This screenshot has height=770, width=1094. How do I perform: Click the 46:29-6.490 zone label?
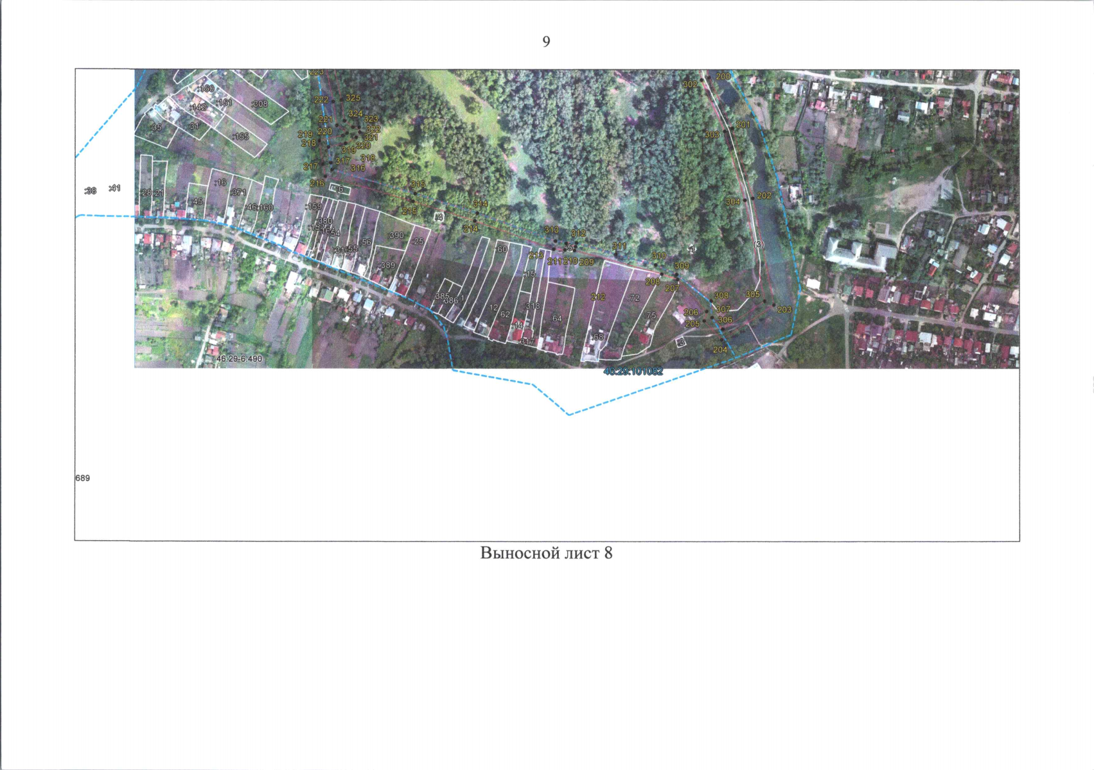pos(239,359)
